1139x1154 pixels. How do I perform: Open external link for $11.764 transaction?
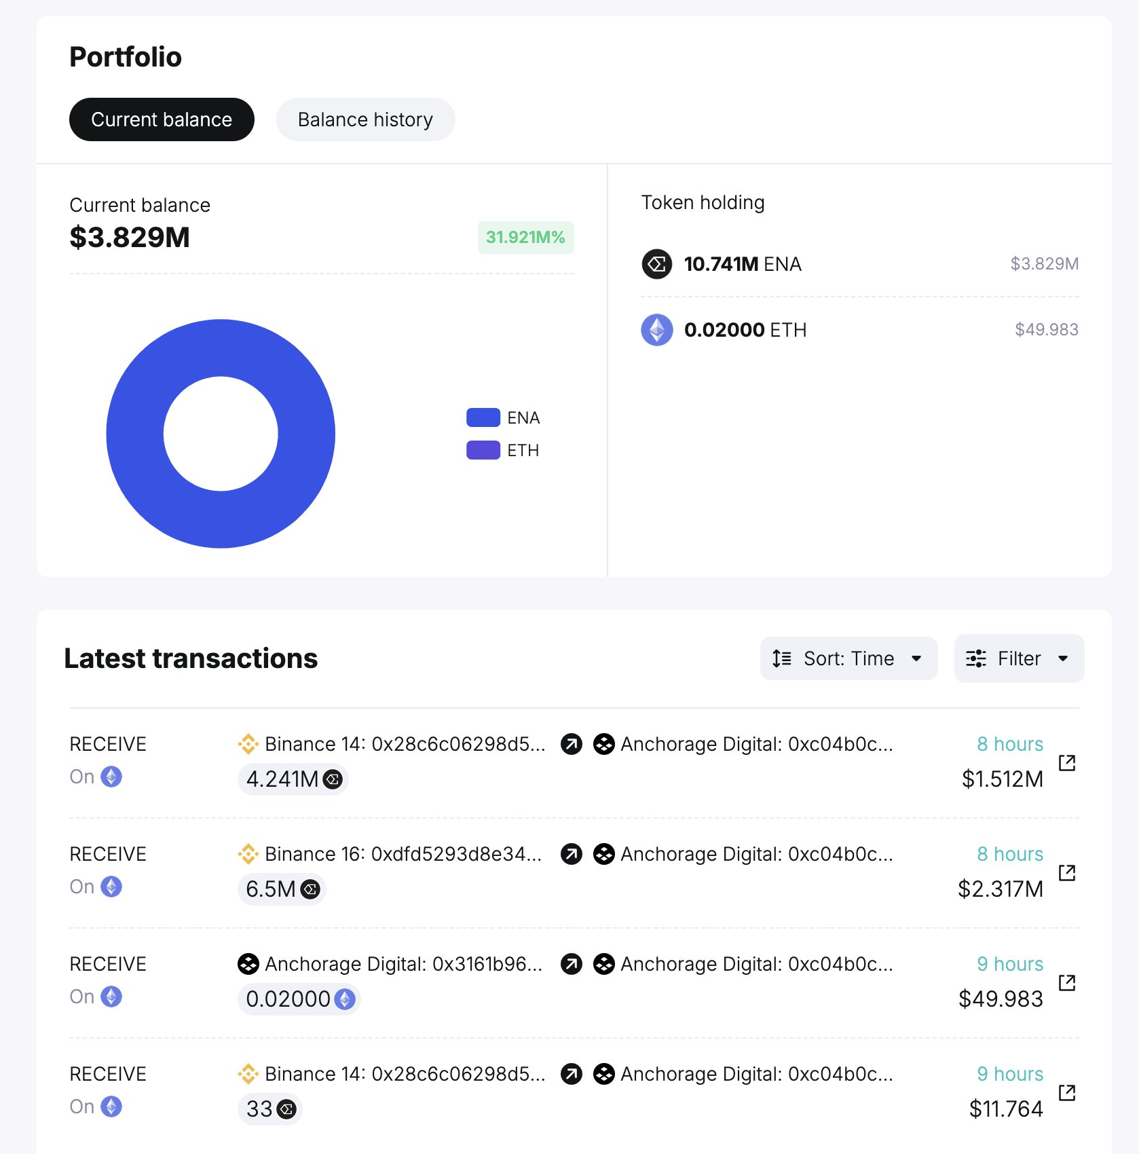1067,1093
